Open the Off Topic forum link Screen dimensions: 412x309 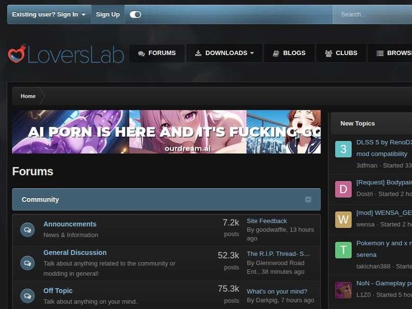click(58, 291)
